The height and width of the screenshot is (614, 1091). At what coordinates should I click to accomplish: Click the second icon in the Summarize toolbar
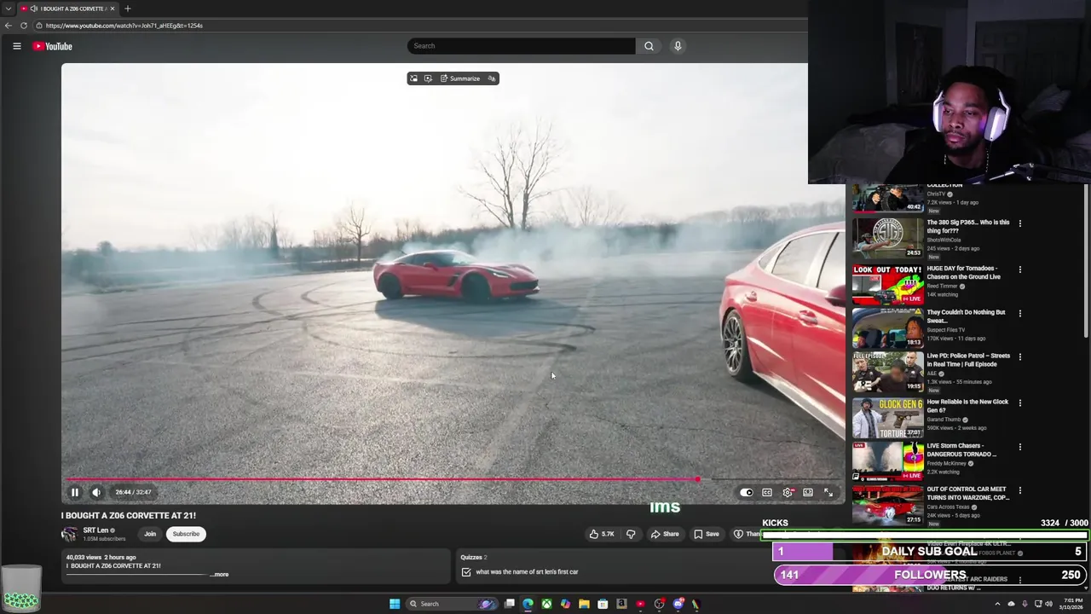[428, 78]
